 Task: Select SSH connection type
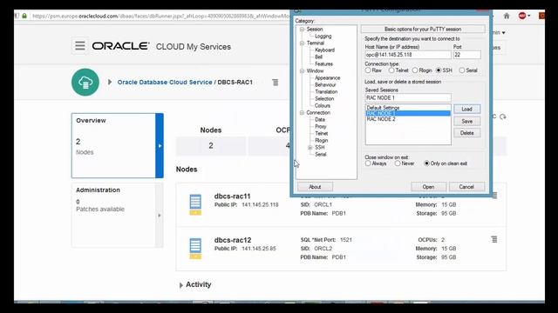(x=439, y=70)
